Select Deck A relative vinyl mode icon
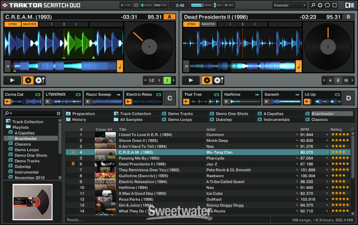This screenshot has width=358, height=225. pyautogui.click(x=40, y=80)
